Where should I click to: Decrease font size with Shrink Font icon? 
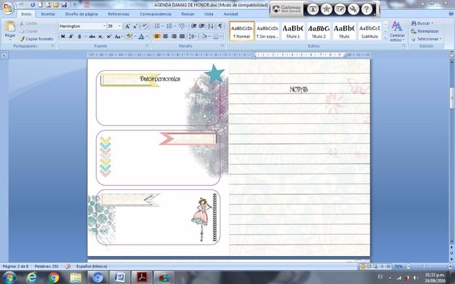(135, 26)
